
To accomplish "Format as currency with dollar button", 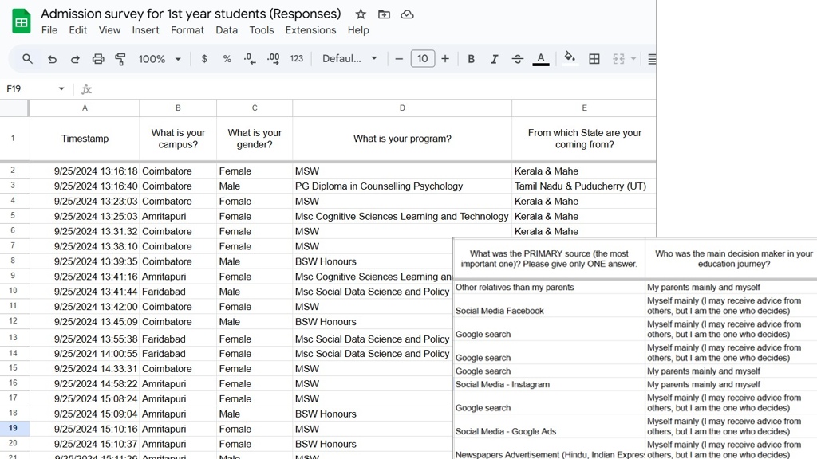I will pyautogui.click(x=204, y=59).
